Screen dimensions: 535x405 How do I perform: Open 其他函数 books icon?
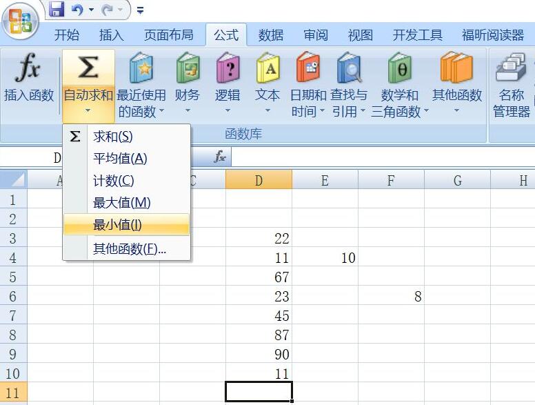(456, 68)
